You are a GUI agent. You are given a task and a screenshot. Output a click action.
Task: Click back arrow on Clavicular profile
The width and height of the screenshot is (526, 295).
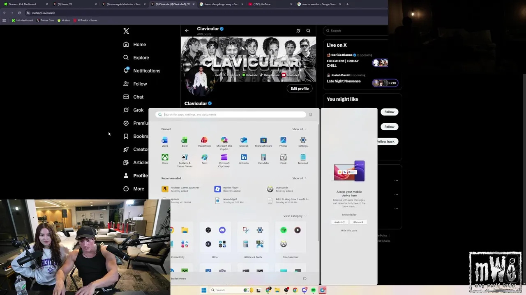pyautogui.click(x=187, y=31)
